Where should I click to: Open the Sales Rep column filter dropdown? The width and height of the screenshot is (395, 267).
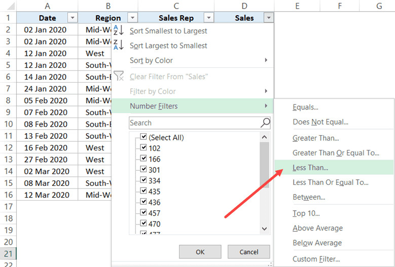coord(208,18)
